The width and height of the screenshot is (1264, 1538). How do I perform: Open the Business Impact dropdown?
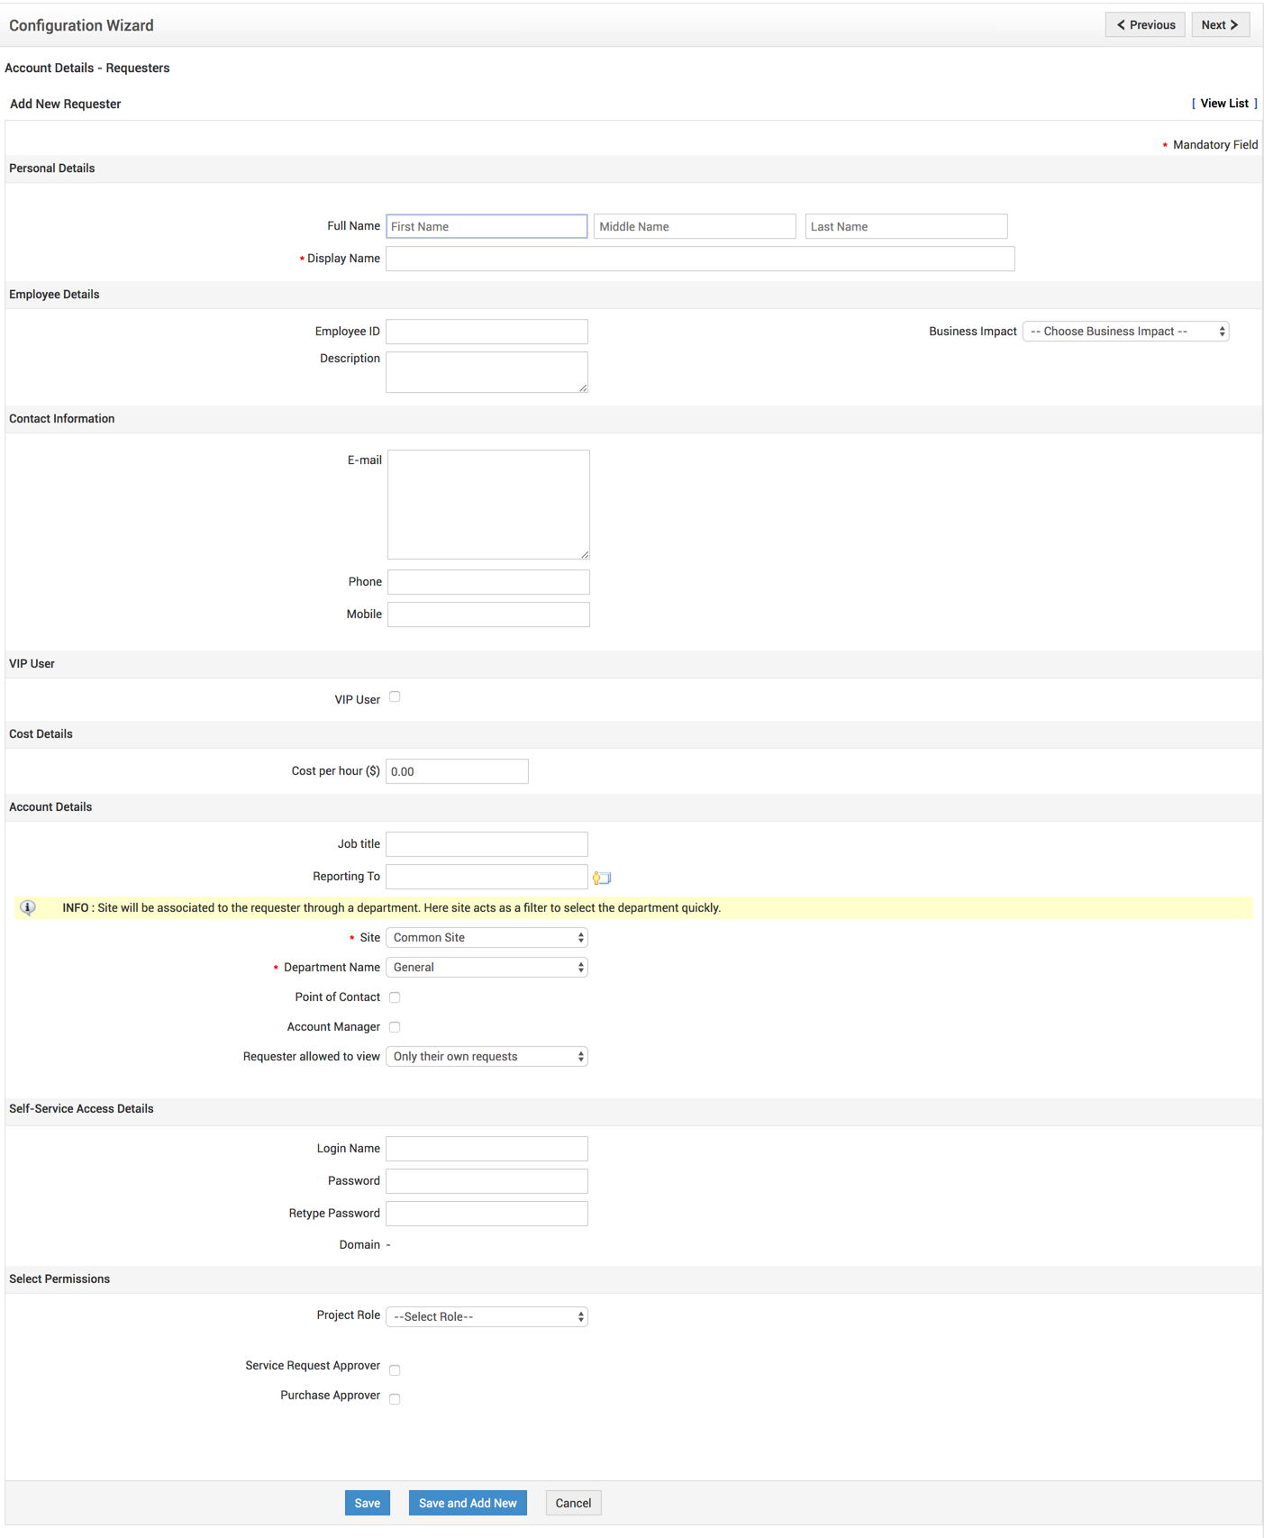click(1125, 332)
